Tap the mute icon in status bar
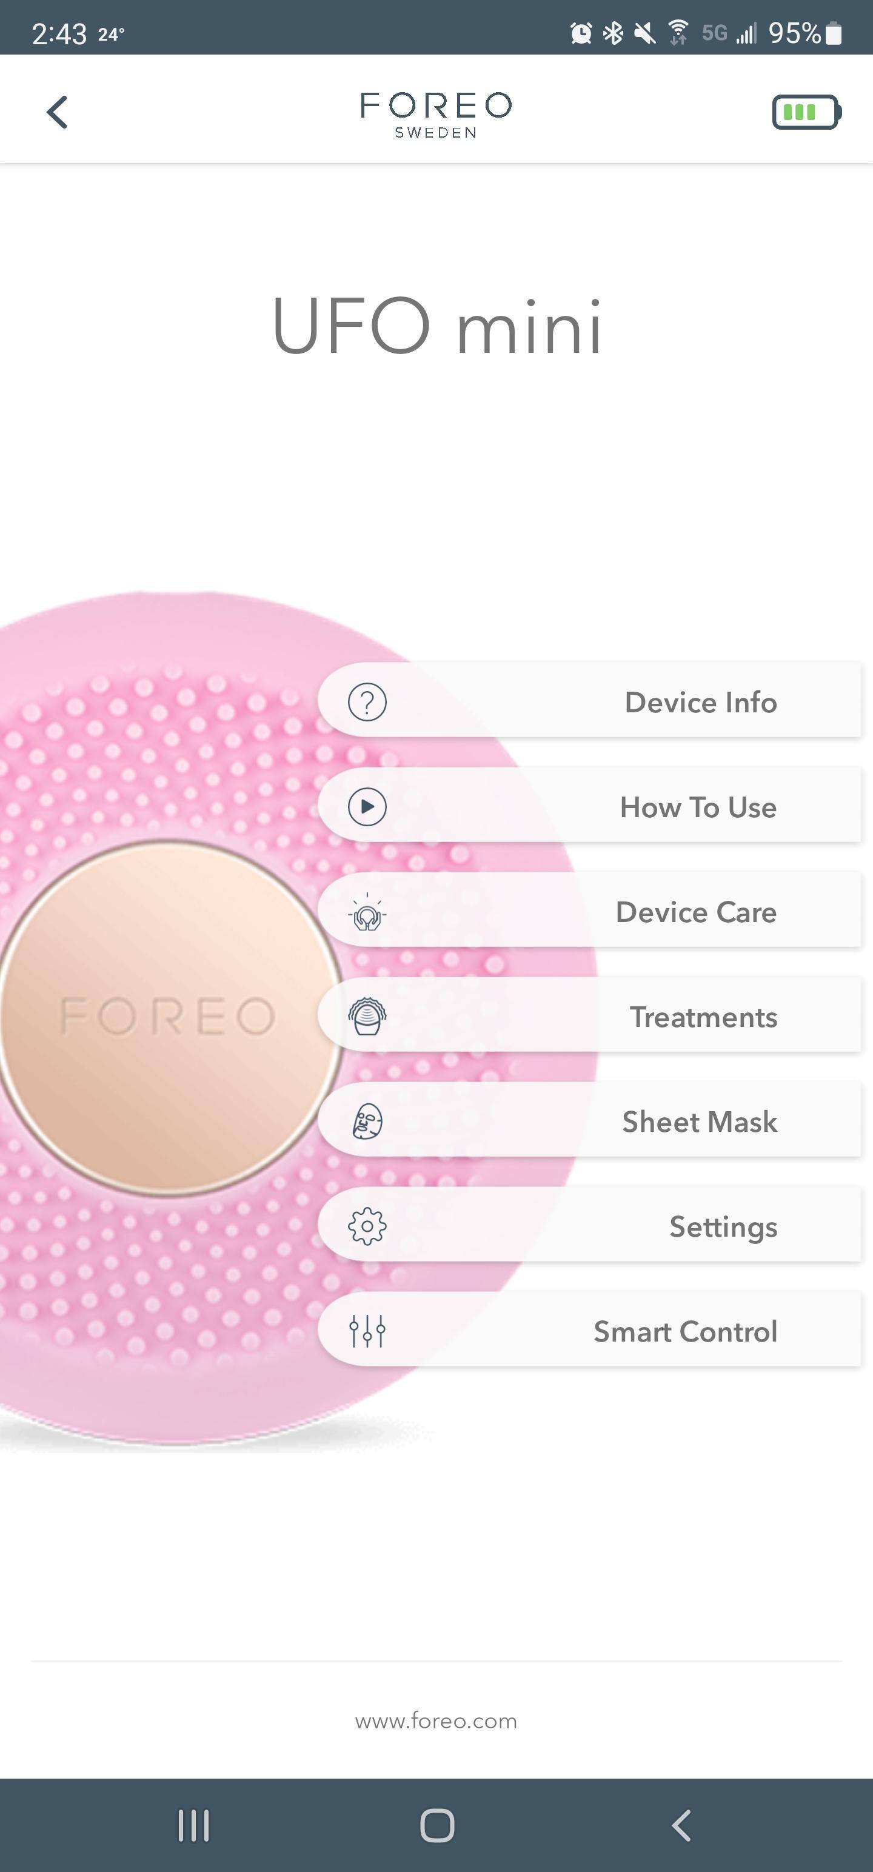The height and width of the screenshot is (1872, 873). [646, 32]
